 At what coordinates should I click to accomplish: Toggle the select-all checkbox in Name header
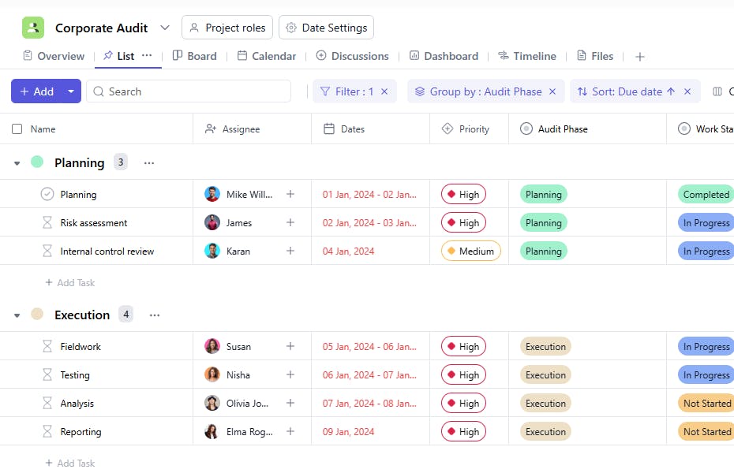(17, 129)
